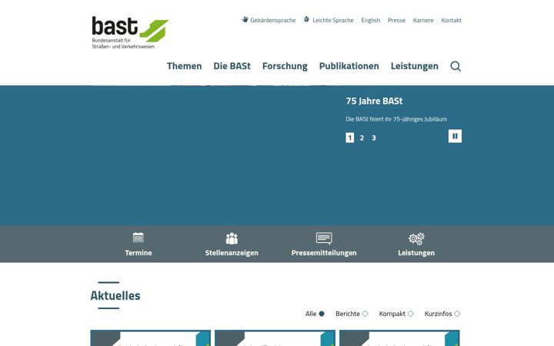Go to slide 3 of the slideshow
The width and height of the screenshot is (554, 346).
[x=374, y=138]
